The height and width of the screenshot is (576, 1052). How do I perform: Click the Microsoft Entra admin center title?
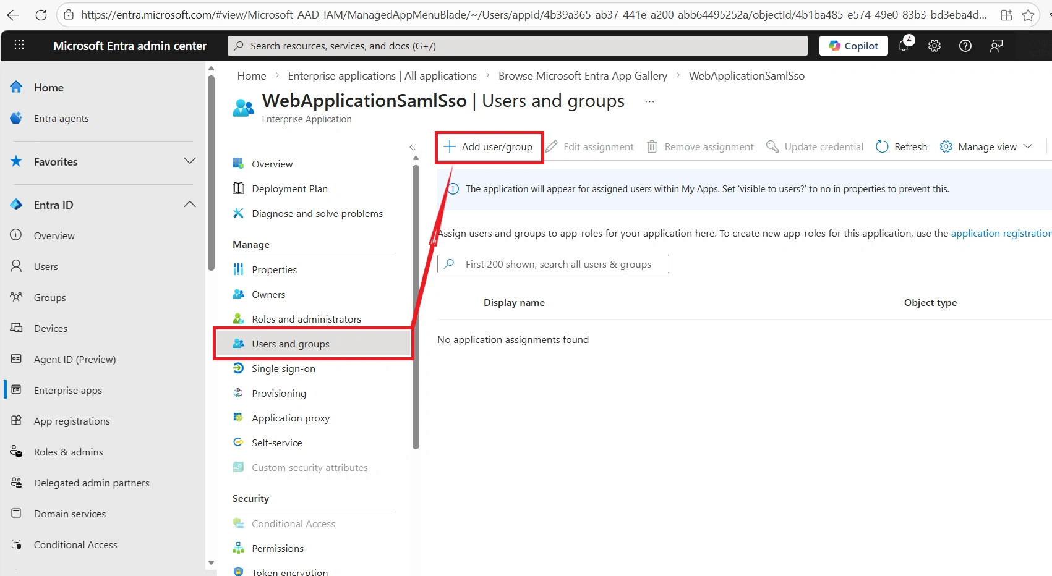tap(130, 46)
